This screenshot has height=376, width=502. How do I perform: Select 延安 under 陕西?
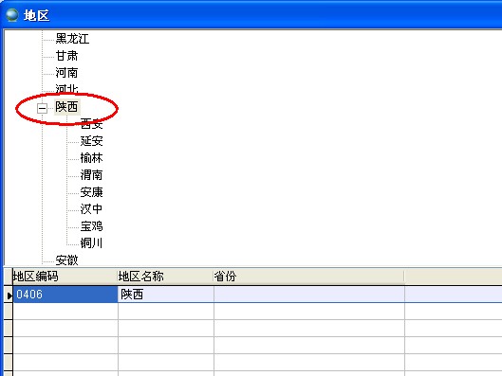[91, 141]
